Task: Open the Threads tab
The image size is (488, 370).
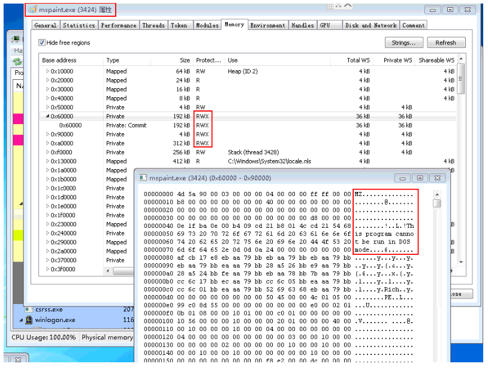Action: (x=153, y=26)
